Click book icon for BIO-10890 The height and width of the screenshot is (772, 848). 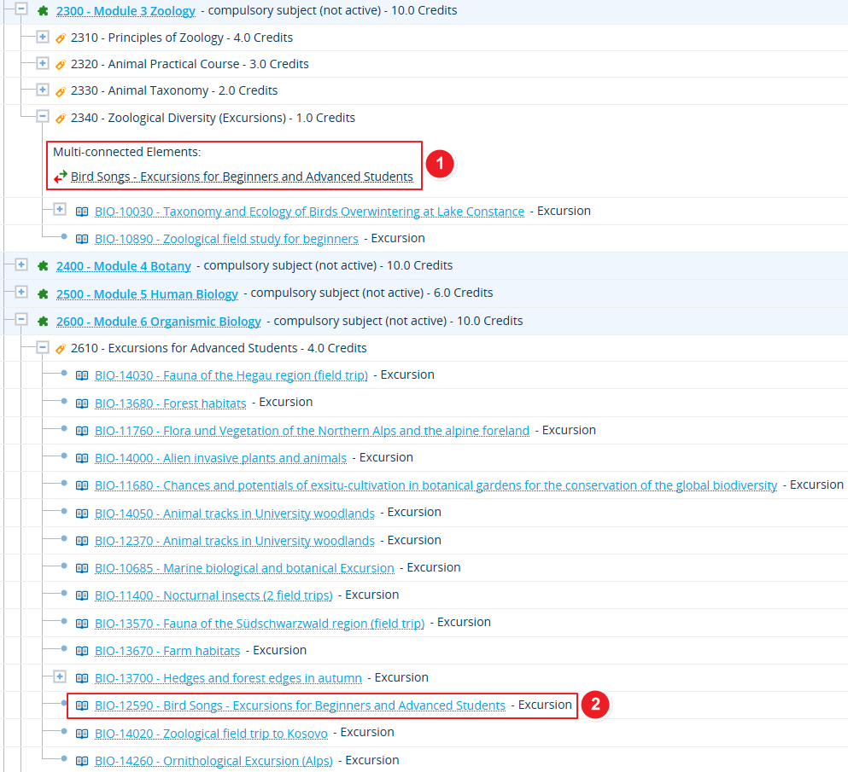coord(82,239)
